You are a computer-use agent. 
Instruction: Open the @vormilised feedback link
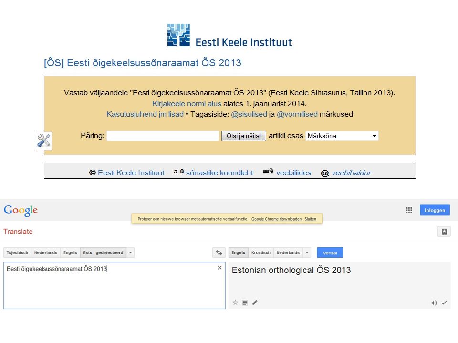tap(297, 114)
